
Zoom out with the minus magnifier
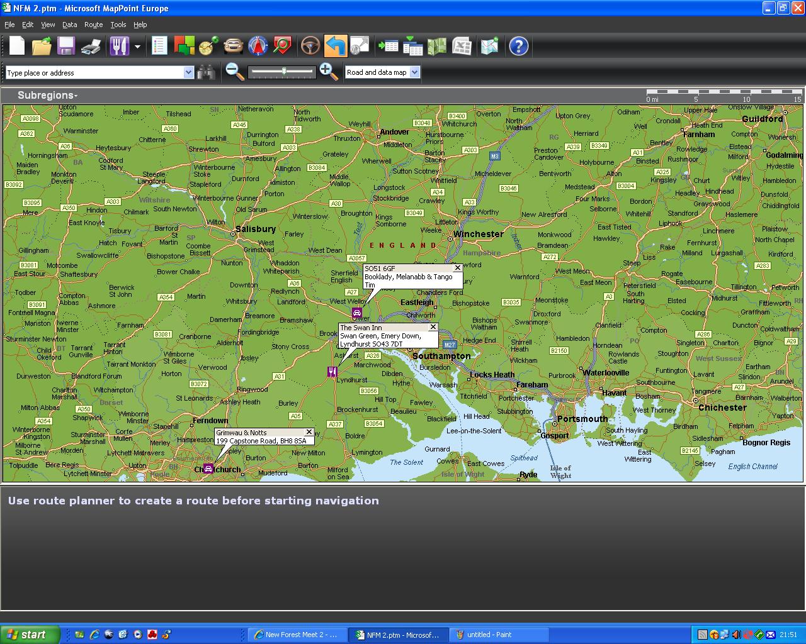[235, 72]
